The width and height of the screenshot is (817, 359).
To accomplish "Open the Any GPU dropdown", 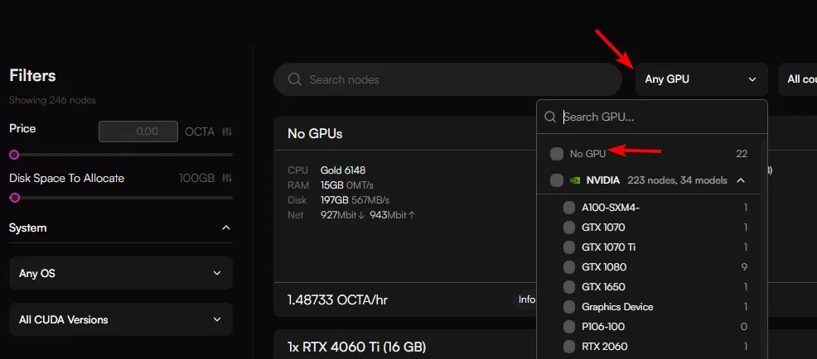I will click(x=701, y=79).
